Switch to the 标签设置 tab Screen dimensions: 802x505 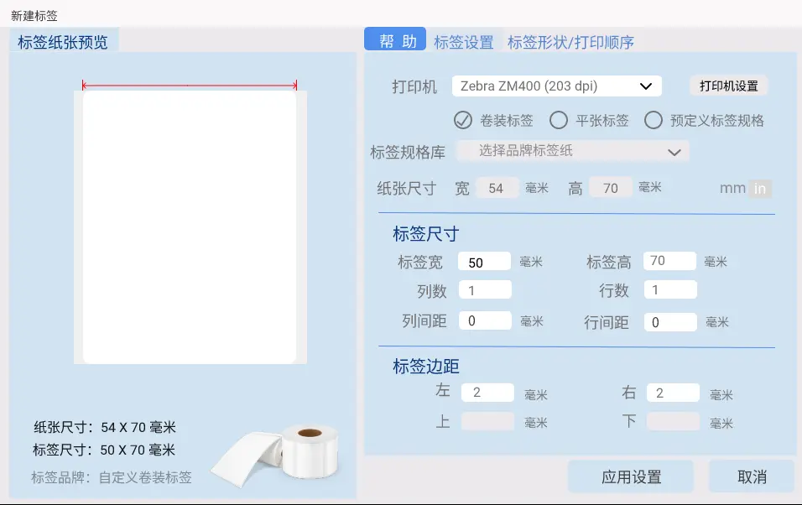(463, 42)
